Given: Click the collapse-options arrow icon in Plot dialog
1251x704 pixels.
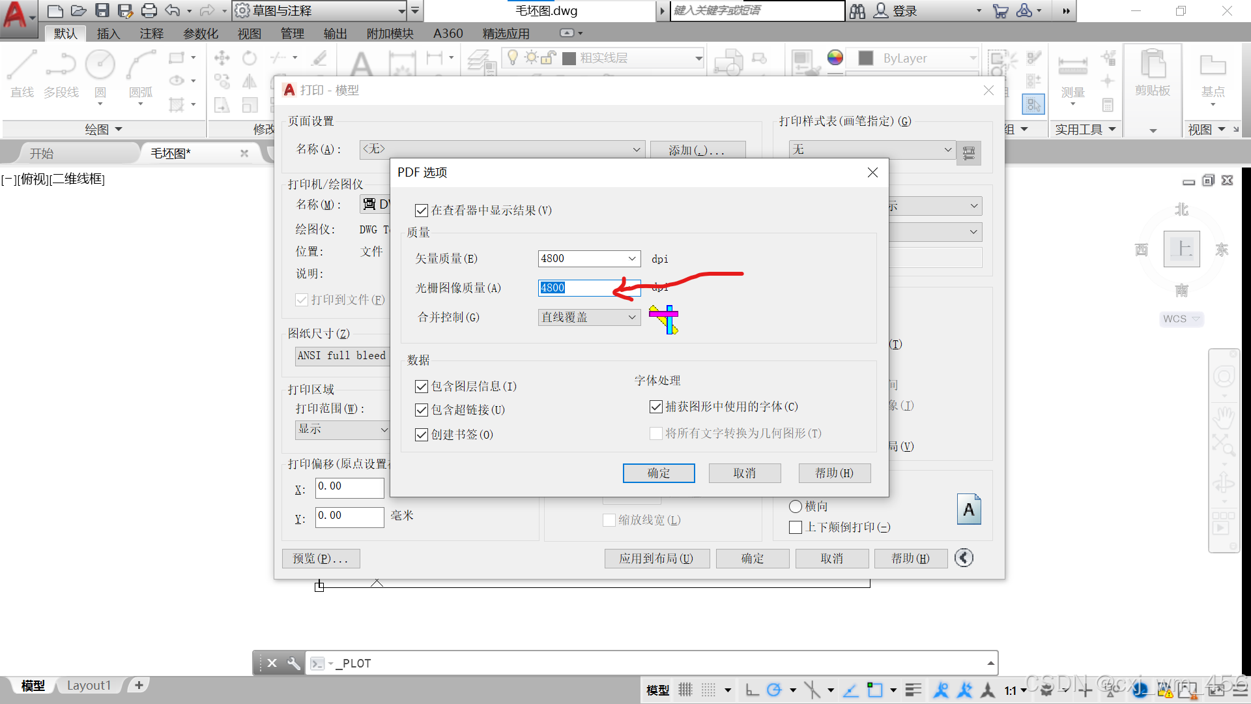Looking at the screenshot, I should click(964, 558).
